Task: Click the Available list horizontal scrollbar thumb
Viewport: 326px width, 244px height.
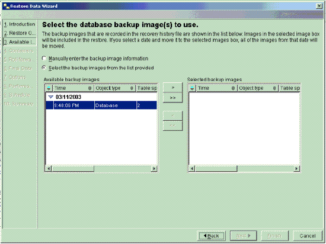Action: 73,168
